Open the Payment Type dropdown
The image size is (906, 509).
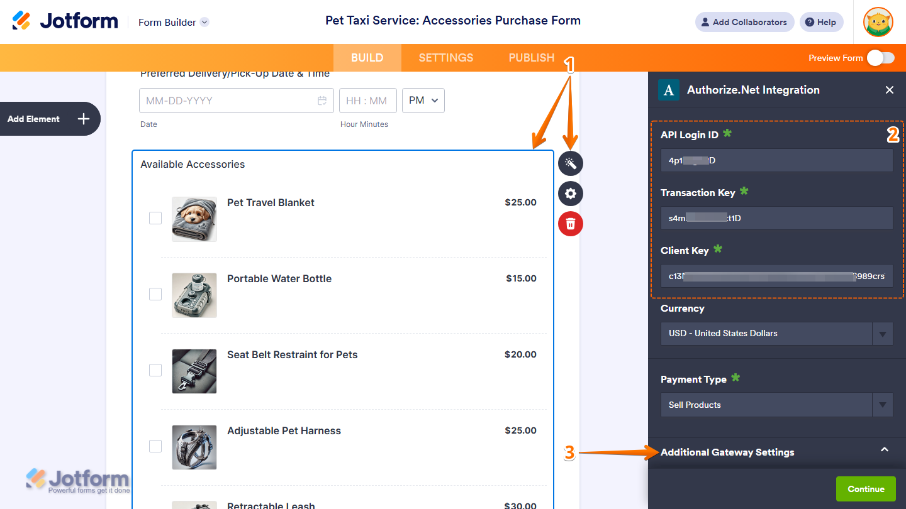[x=883, y=405]
